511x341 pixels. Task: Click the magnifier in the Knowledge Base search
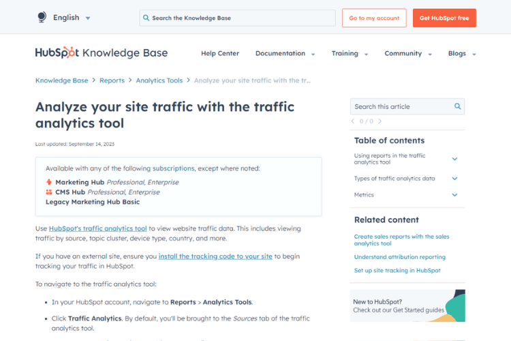(146, 18)
